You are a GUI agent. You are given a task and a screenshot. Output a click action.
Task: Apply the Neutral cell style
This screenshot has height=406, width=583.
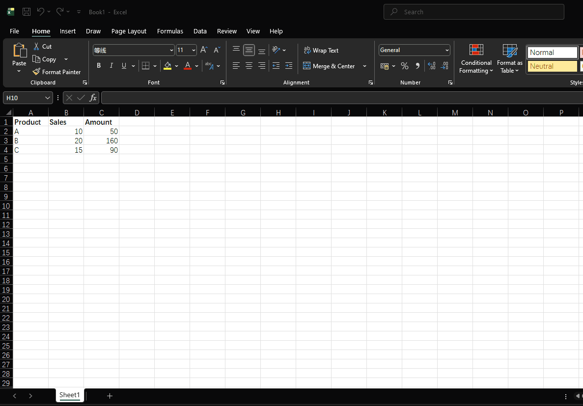(552, 65)
